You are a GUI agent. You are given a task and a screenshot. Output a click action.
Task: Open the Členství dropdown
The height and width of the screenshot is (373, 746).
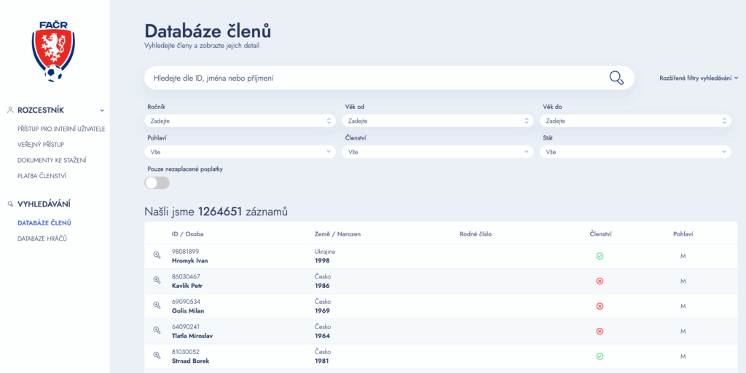pos(438,152)
